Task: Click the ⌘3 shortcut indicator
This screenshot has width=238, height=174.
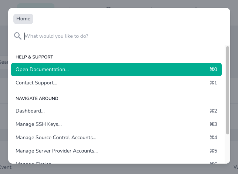Action: coord(213,124)
